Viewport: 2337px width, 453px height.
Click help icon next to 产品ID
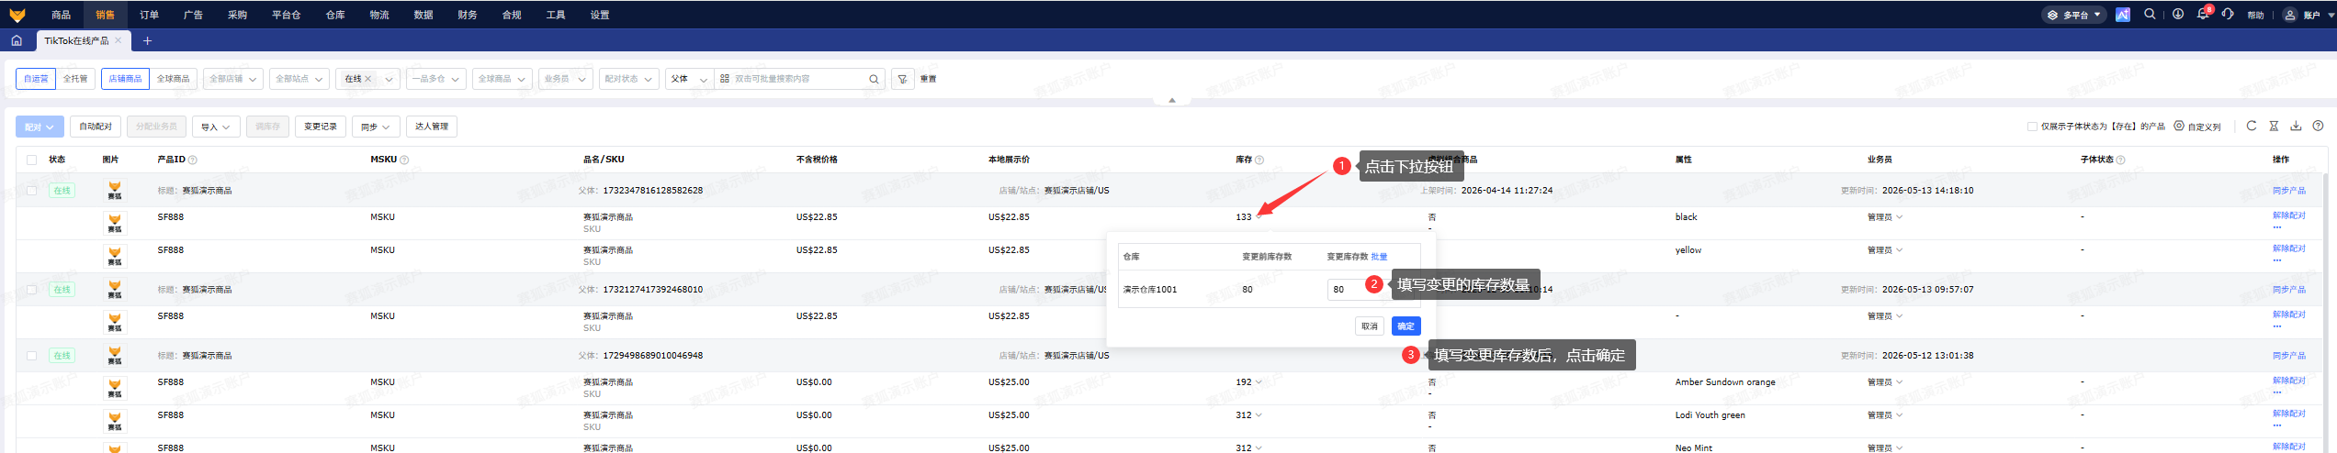tap(192, 160)
